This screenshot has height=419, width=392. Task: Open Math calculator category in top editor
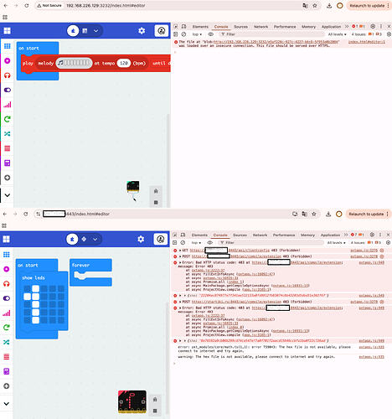tap(8, 163)
